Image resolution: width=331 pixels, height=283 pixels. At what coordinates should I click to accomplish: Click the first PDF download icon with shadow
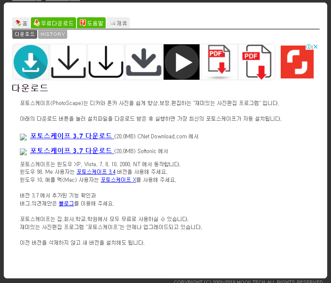[219, 62]
